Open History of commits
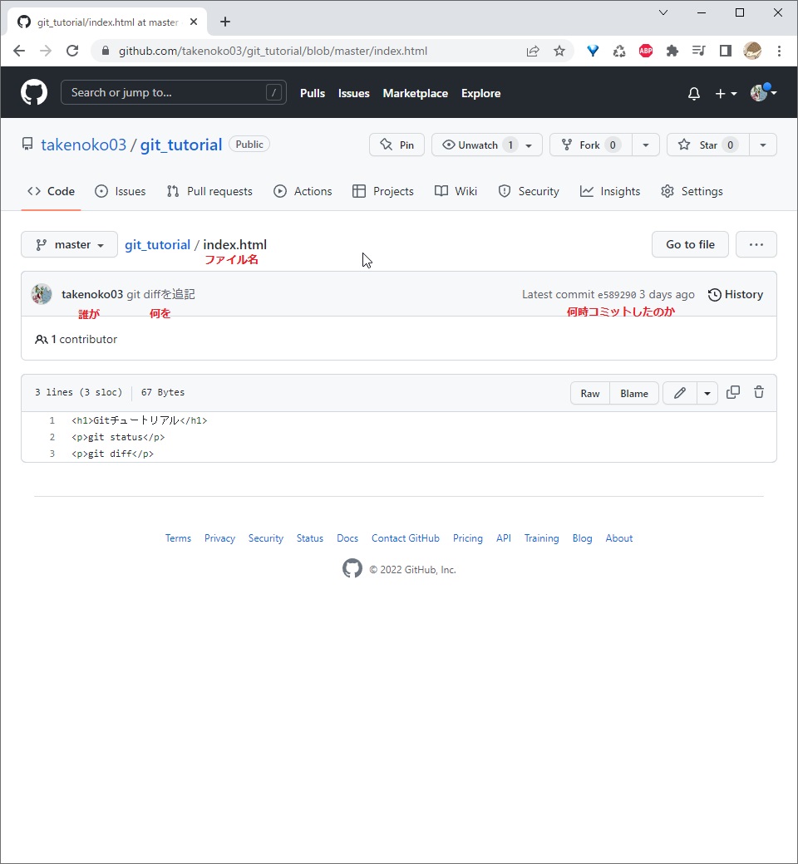 [x=735, y=294]
